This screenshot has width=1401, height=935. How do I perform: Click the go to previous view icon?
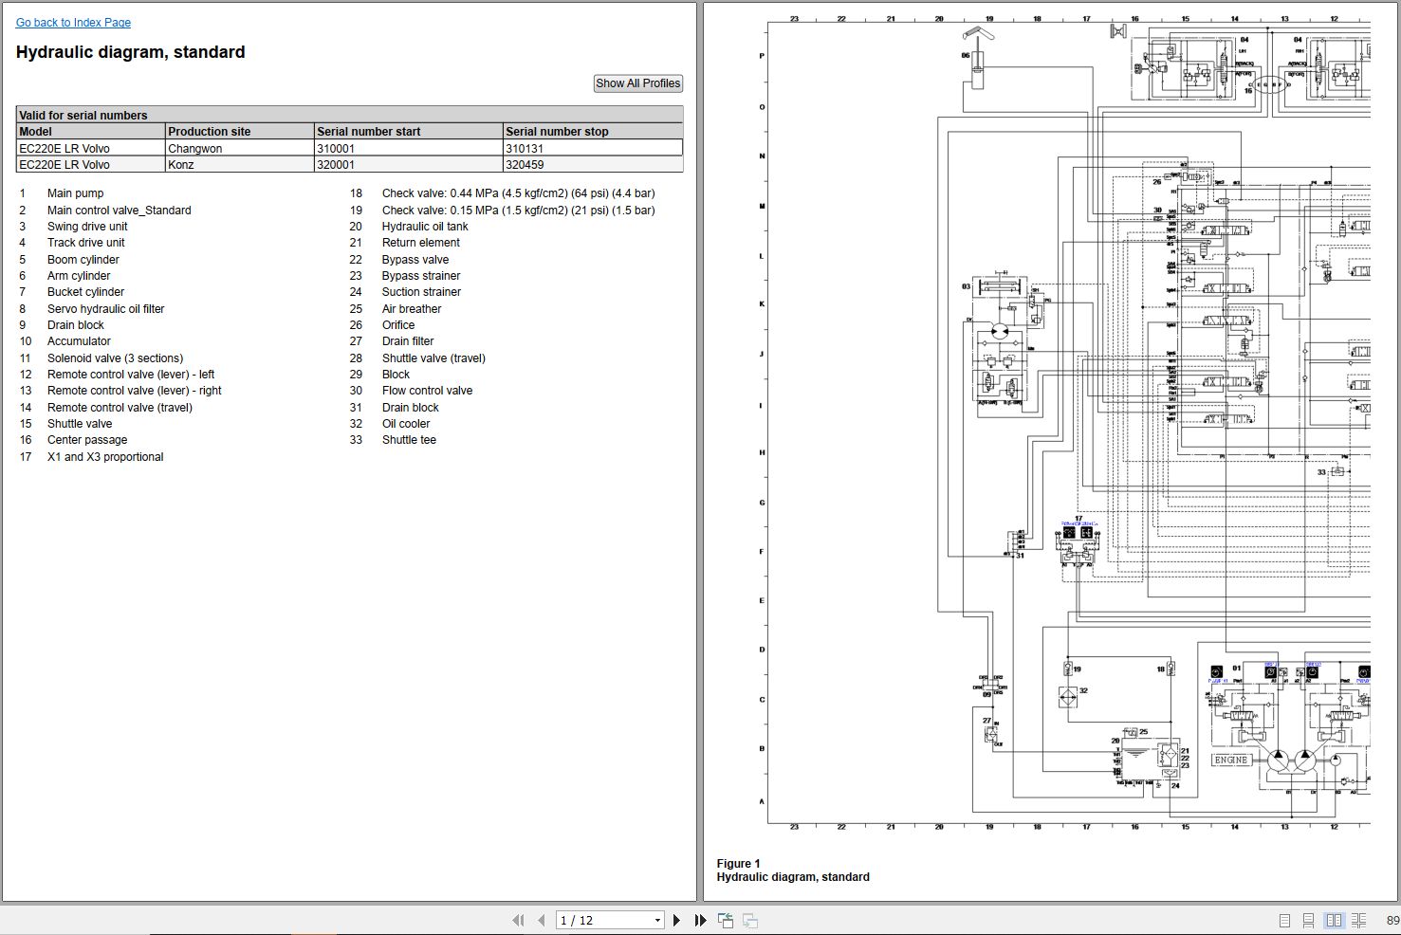[726, 920]
